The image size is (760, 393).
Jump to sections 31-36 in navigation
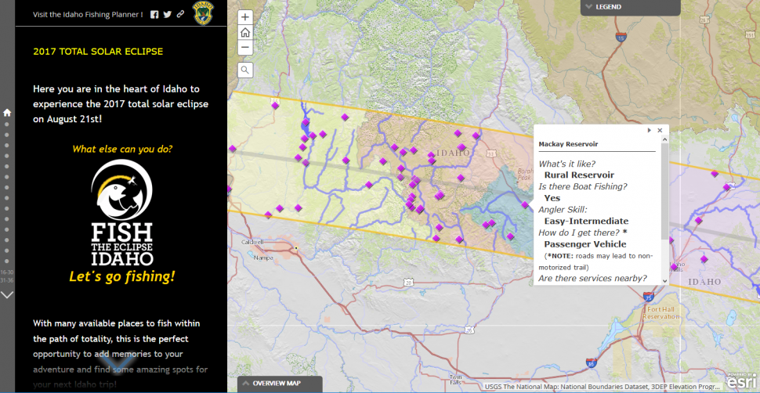click(x=7, y=279)
